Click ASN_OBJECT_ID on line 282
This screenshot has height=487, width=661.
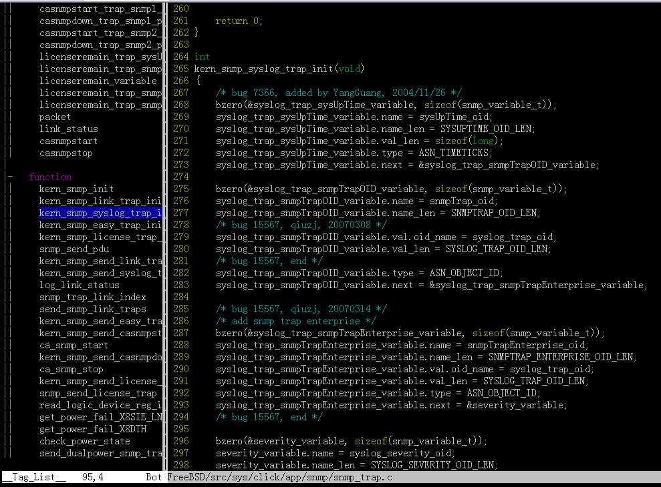click(464, 273)
